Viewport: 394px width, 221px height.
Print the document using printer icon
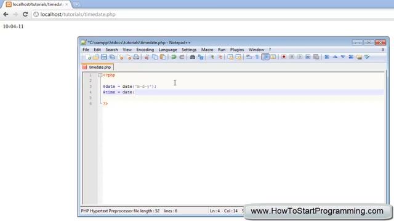(136, 57)
